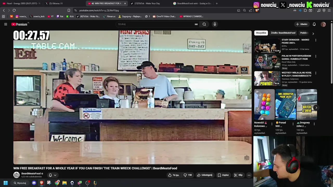This screenshot has height=187, width=333.
Task: Click the address bar URL
Action: coord(99,10)
